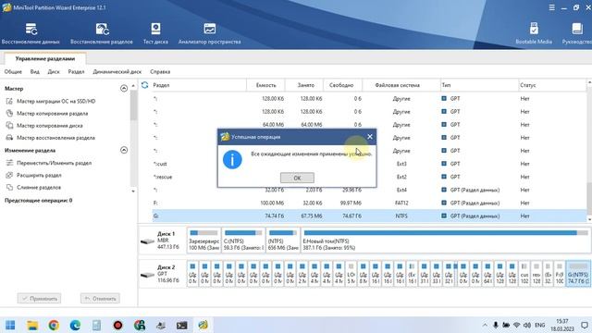Open Microsoft Edge from the taskbar

point(75,325)
